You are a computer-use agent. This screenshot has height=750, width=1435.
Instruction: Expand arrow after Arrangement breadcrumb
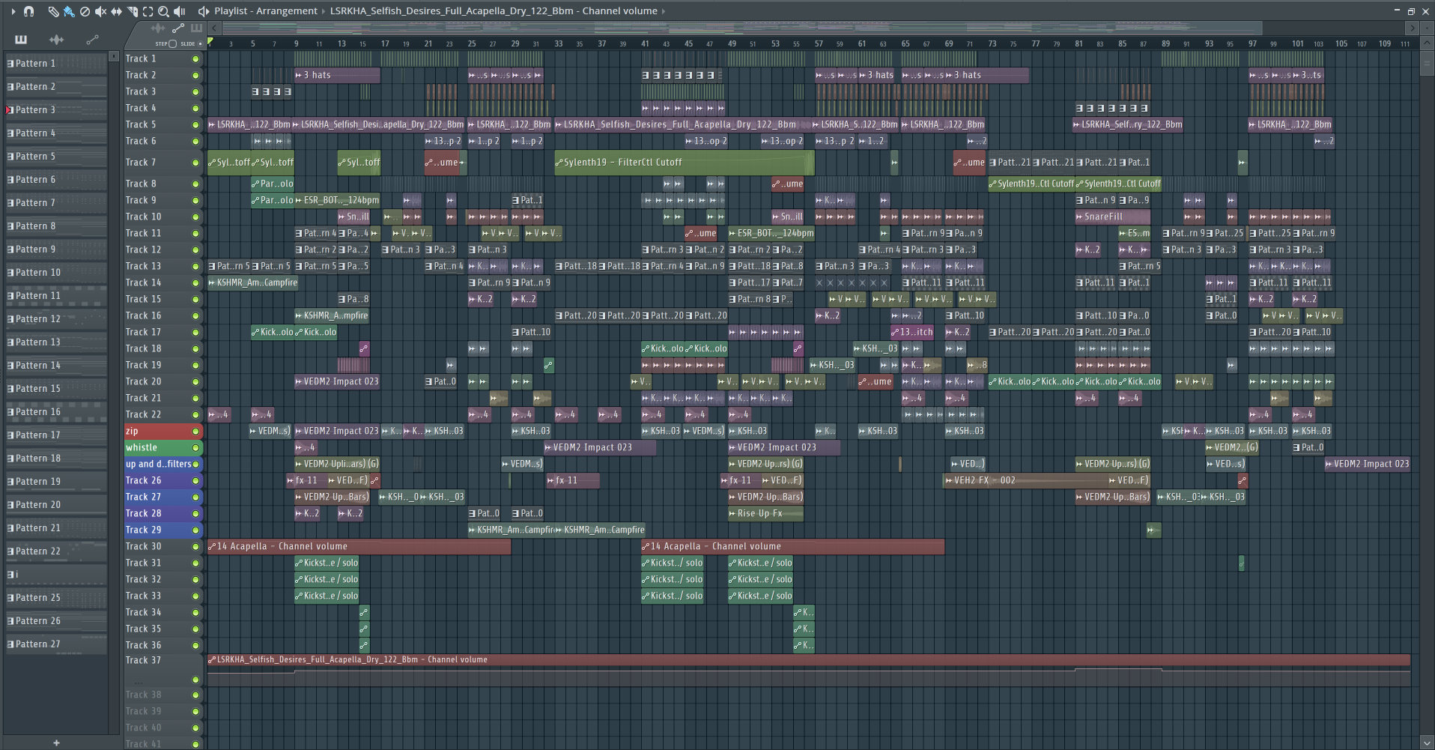pyautogui.click(x=324, y=11)
